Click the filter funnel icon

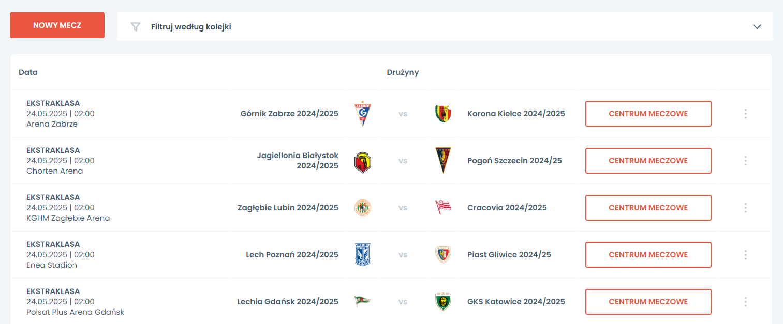click(136, 27)
